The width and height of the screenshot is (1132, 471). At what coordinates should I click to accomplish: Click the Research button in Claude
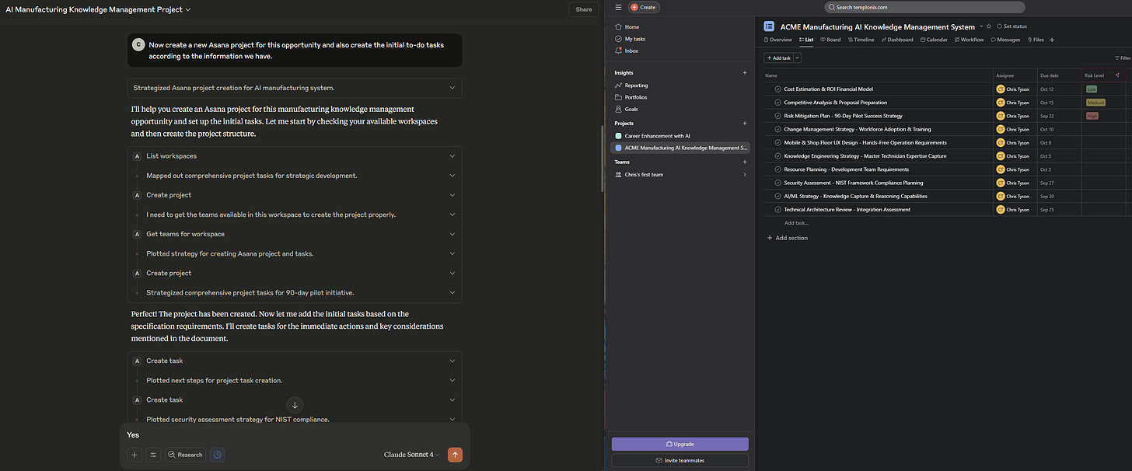click(x=185, y=455)
